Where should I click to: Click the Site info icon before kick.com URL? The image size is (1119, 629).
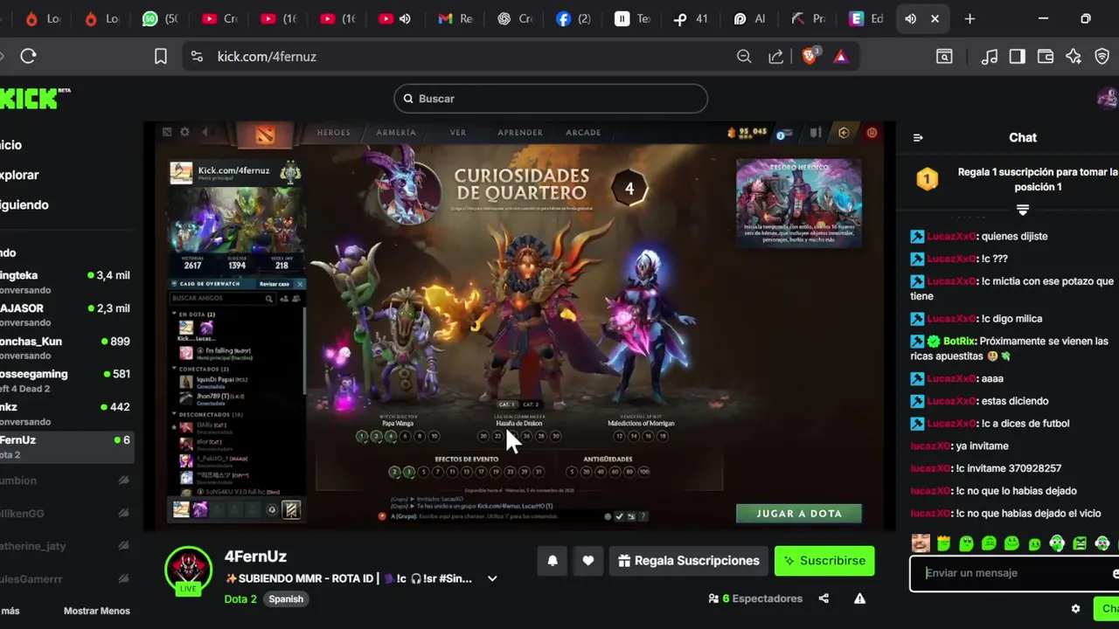point(197,56)
